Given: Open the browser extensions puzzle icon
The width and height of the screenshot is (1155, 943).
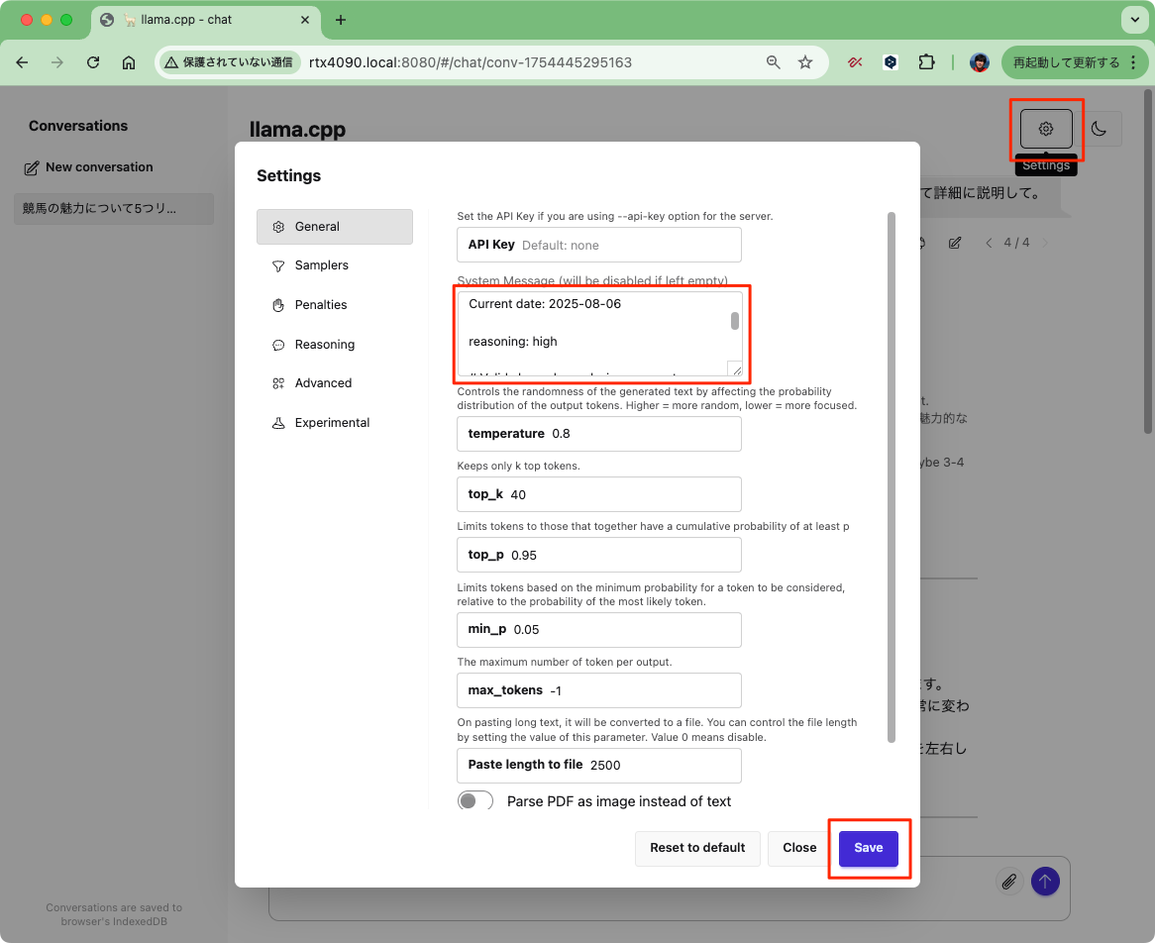Looking at the screenshot, I should [926, 62].
